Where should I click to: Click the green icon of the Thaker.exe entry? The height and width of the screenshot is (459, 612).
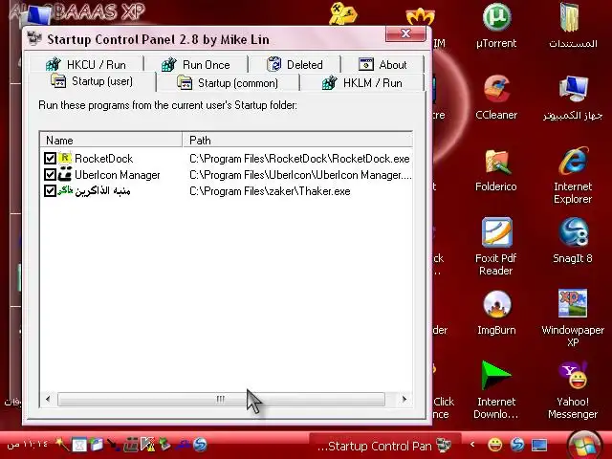pyautogui.click(x=65, y=191)
